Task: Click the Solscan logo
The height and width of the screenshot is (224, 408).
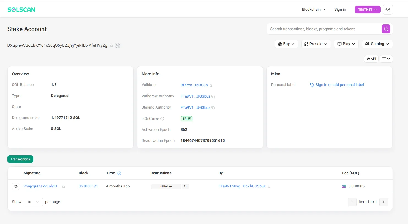Action: [21, 10]
